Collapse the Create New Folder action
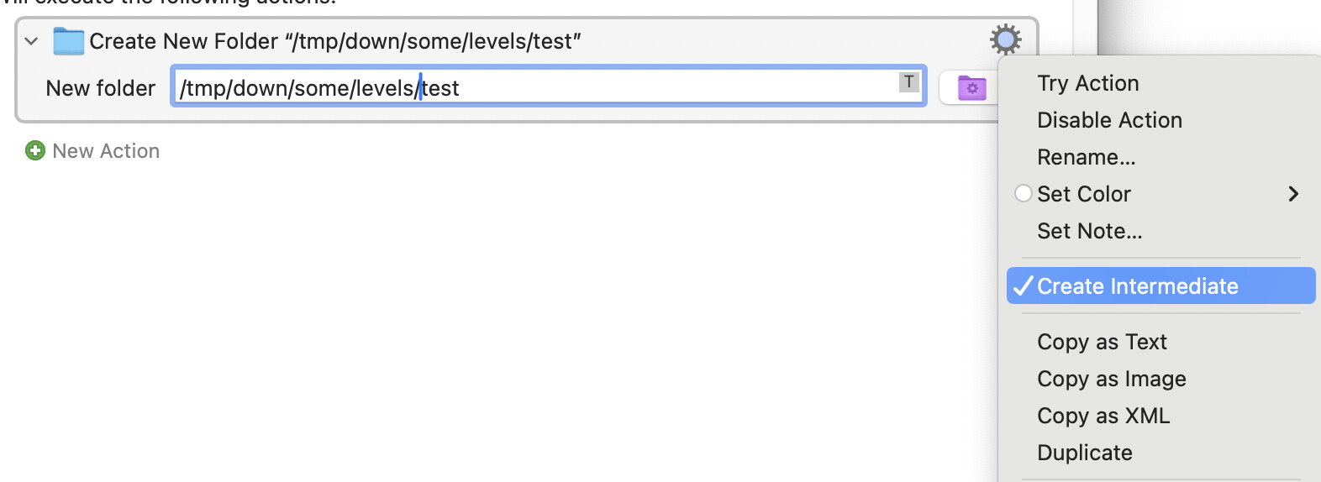1321x482 pixels. point(32,41)
